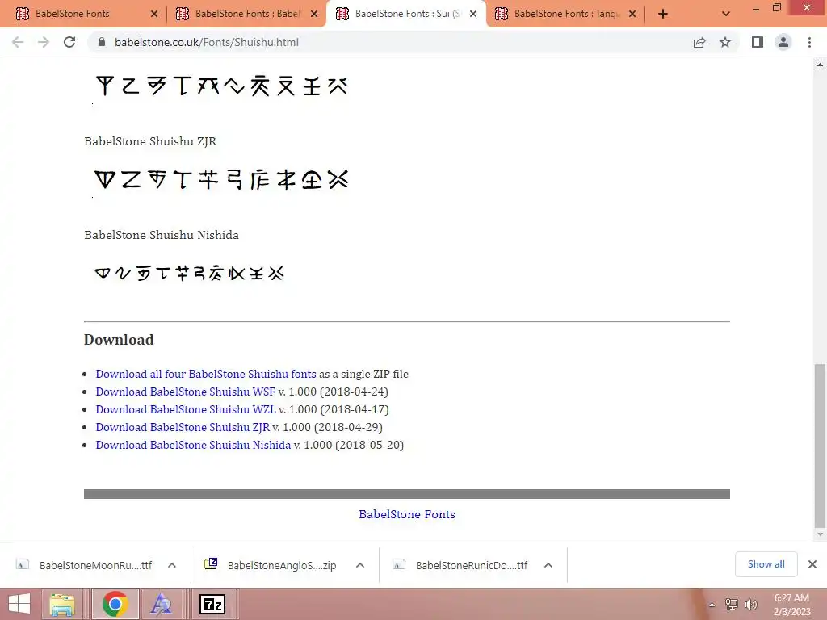The width and height of the screenshot is (827, 620).
Task: Click the scrollbar up arrow
Action: click(x=820, y=65)
